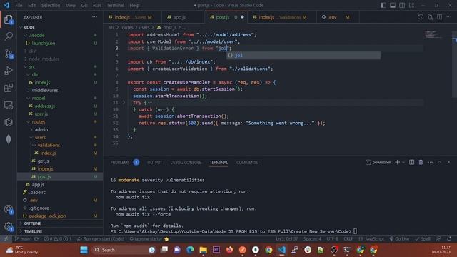The width and height of the screenshot is (457, 257).
Task: Unfold the try block on line 11
Action: [x=124, y=103]
